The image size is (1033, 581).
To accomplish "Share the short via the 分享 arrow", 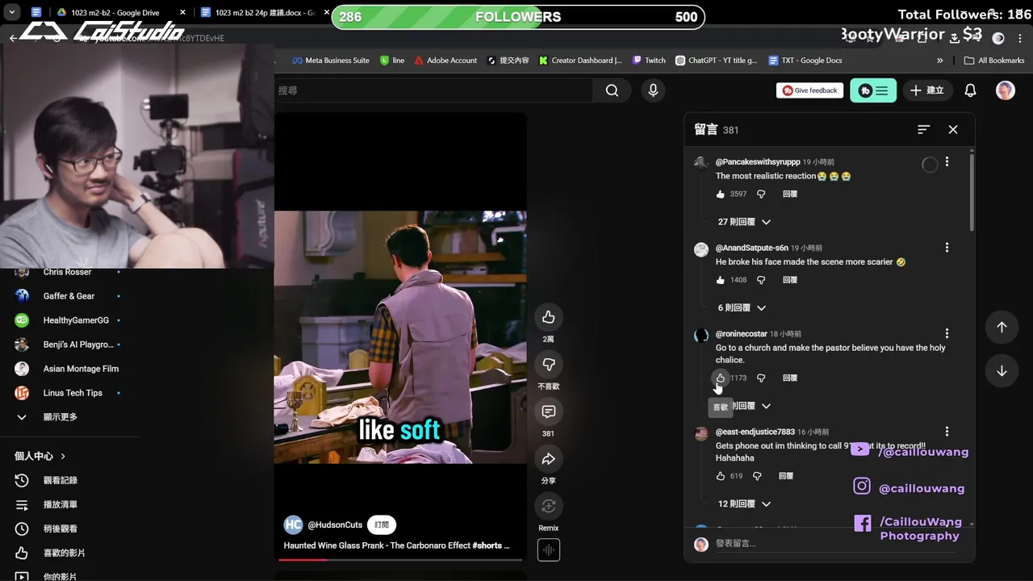I will click(x=548, y=459).
